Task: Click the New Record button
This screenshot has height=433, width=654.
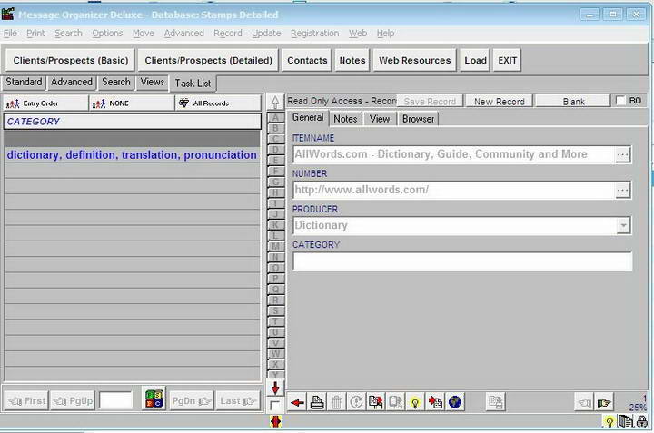Action: [x=499, y=102]
